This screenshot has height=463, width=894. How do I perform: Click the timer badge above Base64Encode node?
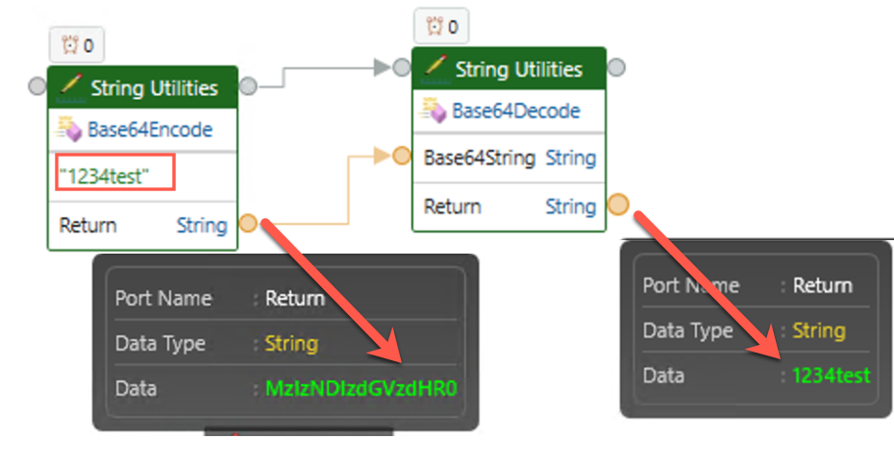[77, 44]
